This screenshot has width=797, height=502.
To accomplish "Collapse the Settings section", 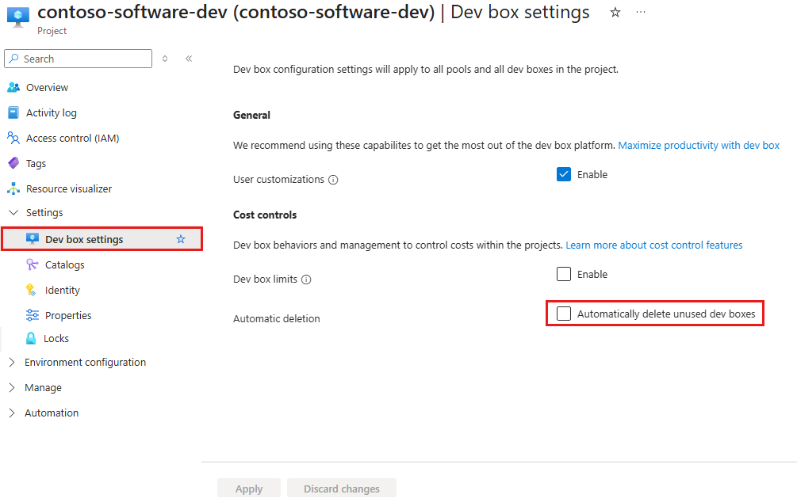I will pos(12,212).
